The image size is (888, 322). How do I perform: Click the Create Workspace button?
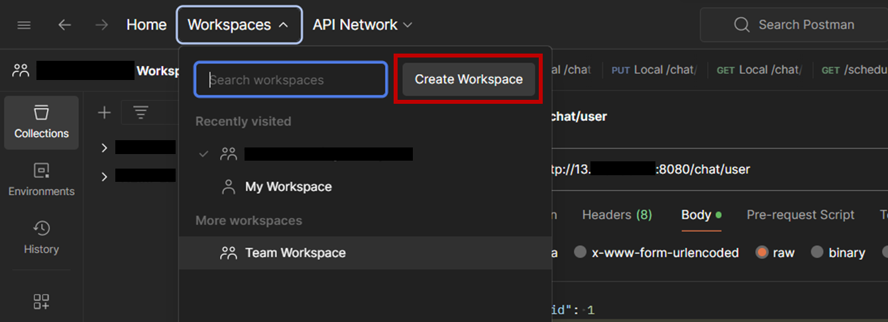coord(469,79)
